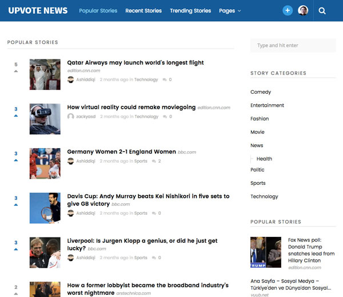Click zackyasd author name
343x297 pixels.
point(86,117)
